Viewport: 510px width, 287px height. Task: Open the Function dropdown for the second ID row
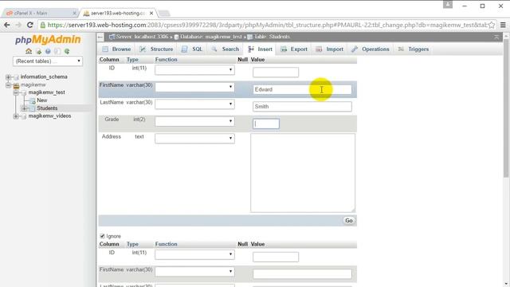pos(194,254)
